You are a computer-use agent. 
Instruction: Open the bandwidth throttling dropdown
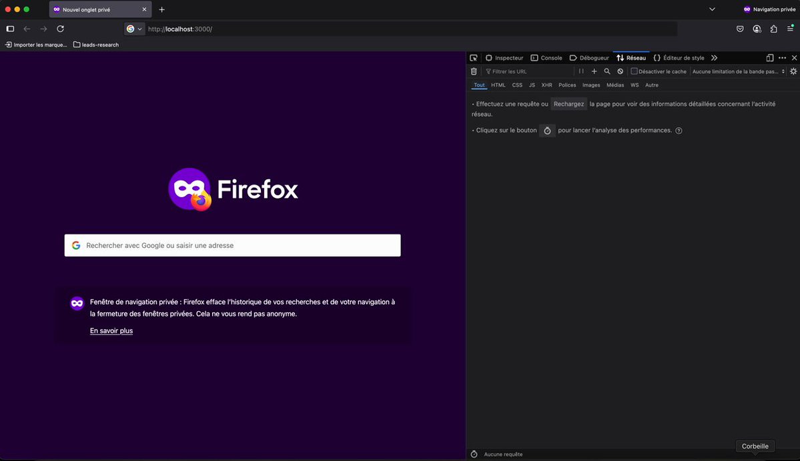(738, 72)
